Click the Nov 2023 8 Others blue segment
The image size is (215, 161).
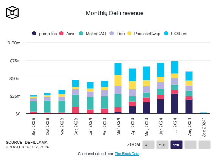(x=62, y=92)
